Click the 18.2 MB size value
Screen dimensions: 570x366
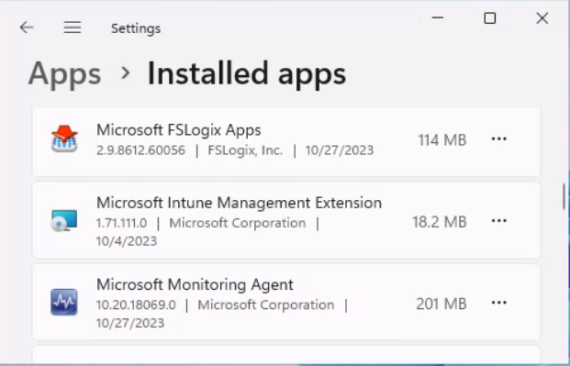(x=440, y=222)
